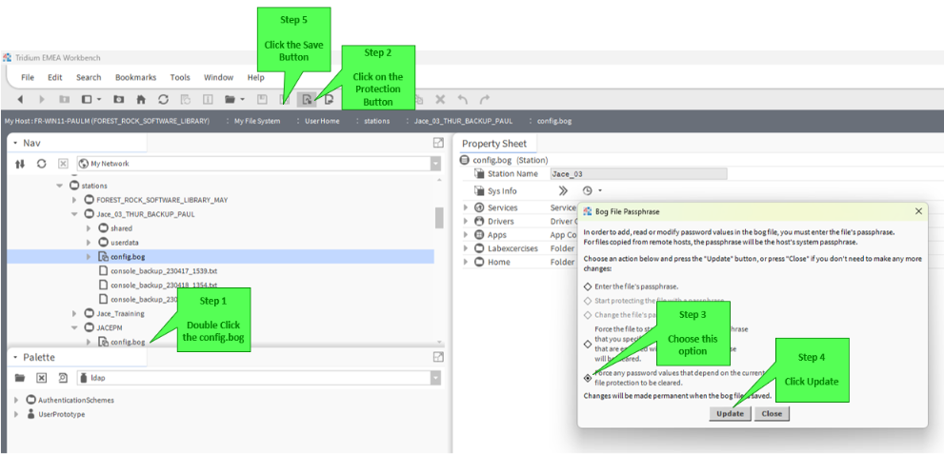Open the My Network dropdown in Nav
The width and height of the screenshot is (944, 454).
435,164
